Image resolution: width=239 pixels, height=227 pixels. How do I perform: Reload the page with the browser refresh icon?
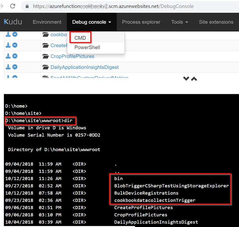[13, 6]
